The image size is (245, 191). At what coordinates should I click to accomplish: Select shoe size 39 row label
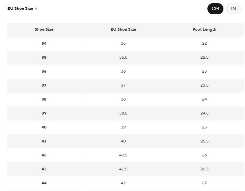(x=44, y=113)
